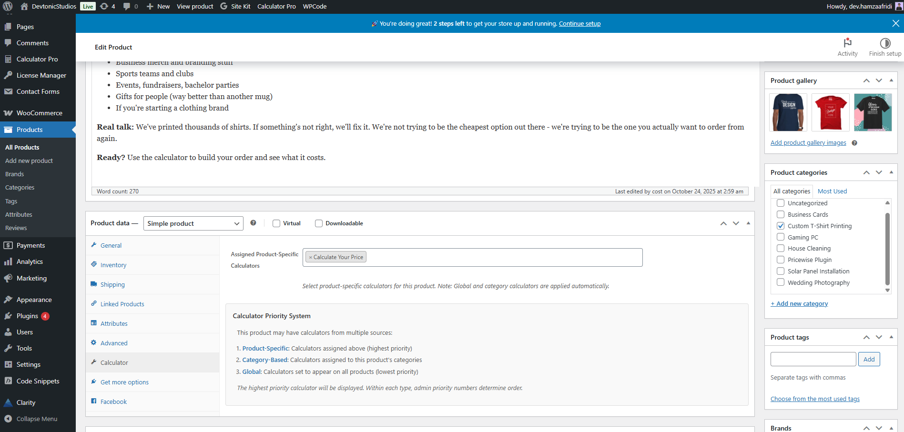Toggle the Product tags panel arrow
The height and width of the screenshot is (432, 904).
point(891,337)
